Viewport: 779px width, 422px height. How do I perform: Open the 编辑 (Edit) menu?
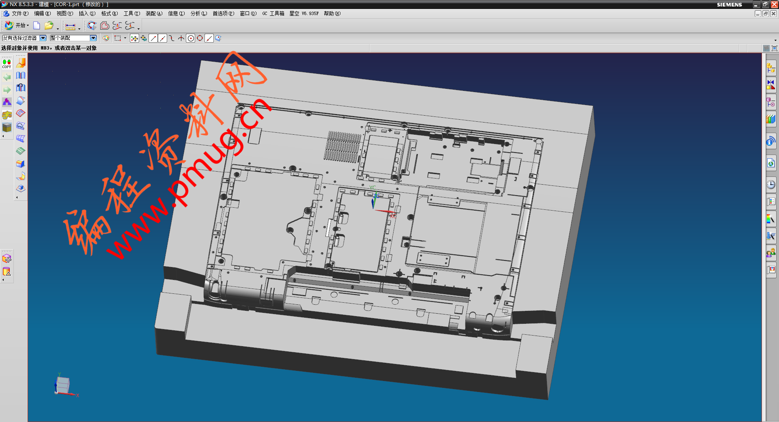coord(42,13)
